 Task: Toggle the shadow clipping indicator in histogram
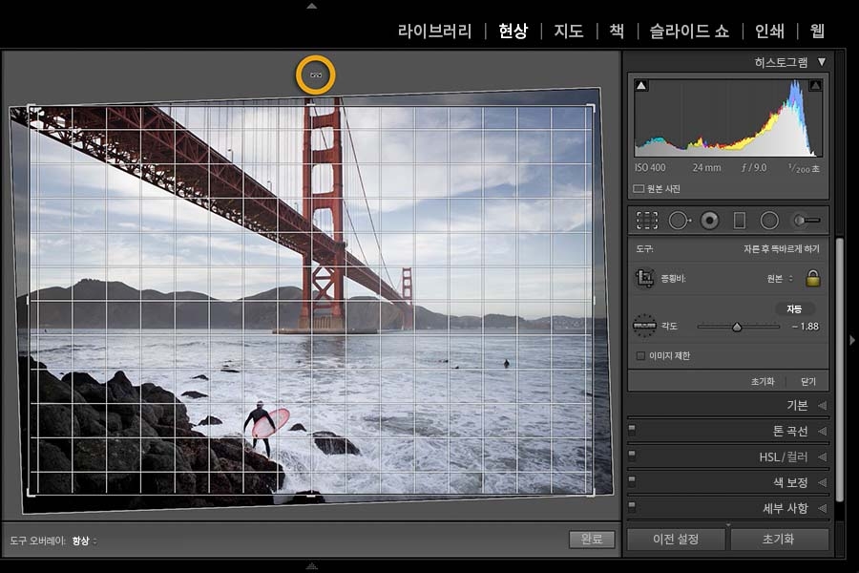641,86
